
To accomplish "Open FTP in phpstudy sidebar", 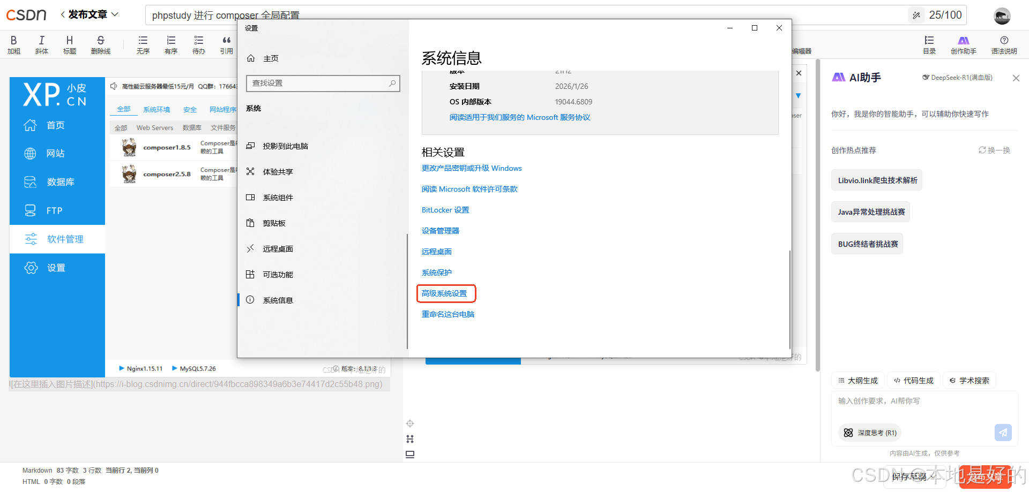I will coord(57,210).
